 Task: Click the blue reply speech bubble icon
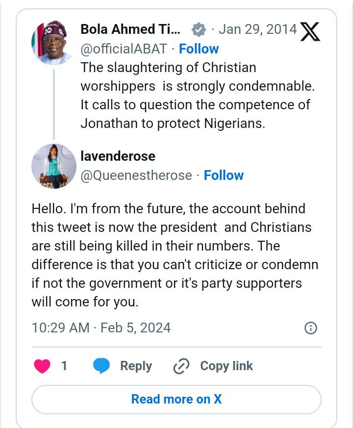pos(101,366)
